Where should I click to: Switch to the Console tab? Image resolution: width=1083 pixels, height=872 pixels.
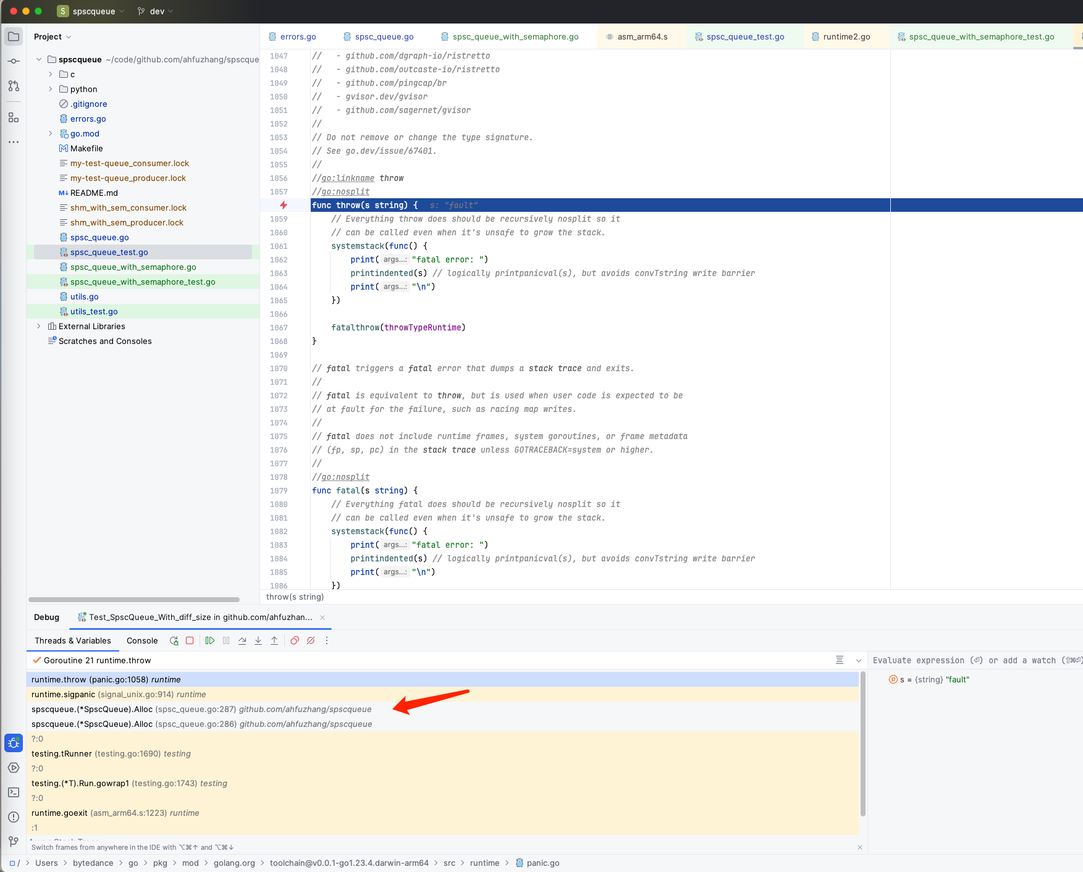click(141, 641)
